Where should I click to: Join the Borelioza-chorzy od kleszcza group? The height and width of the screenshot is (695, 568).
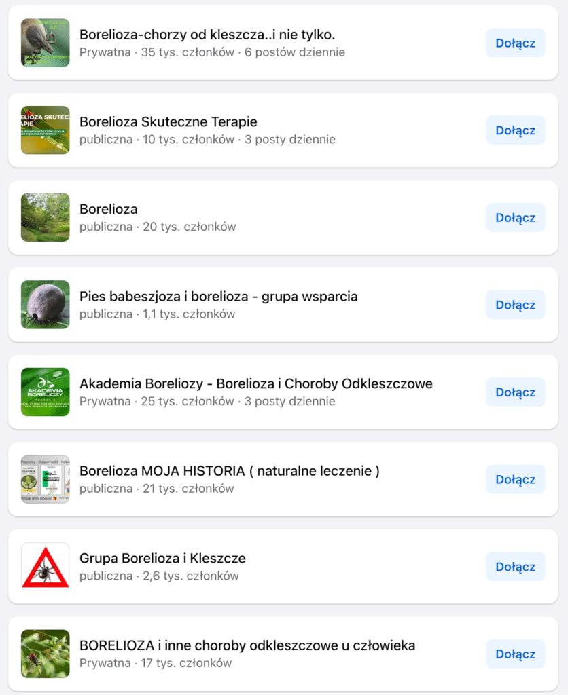pos(515,43)
